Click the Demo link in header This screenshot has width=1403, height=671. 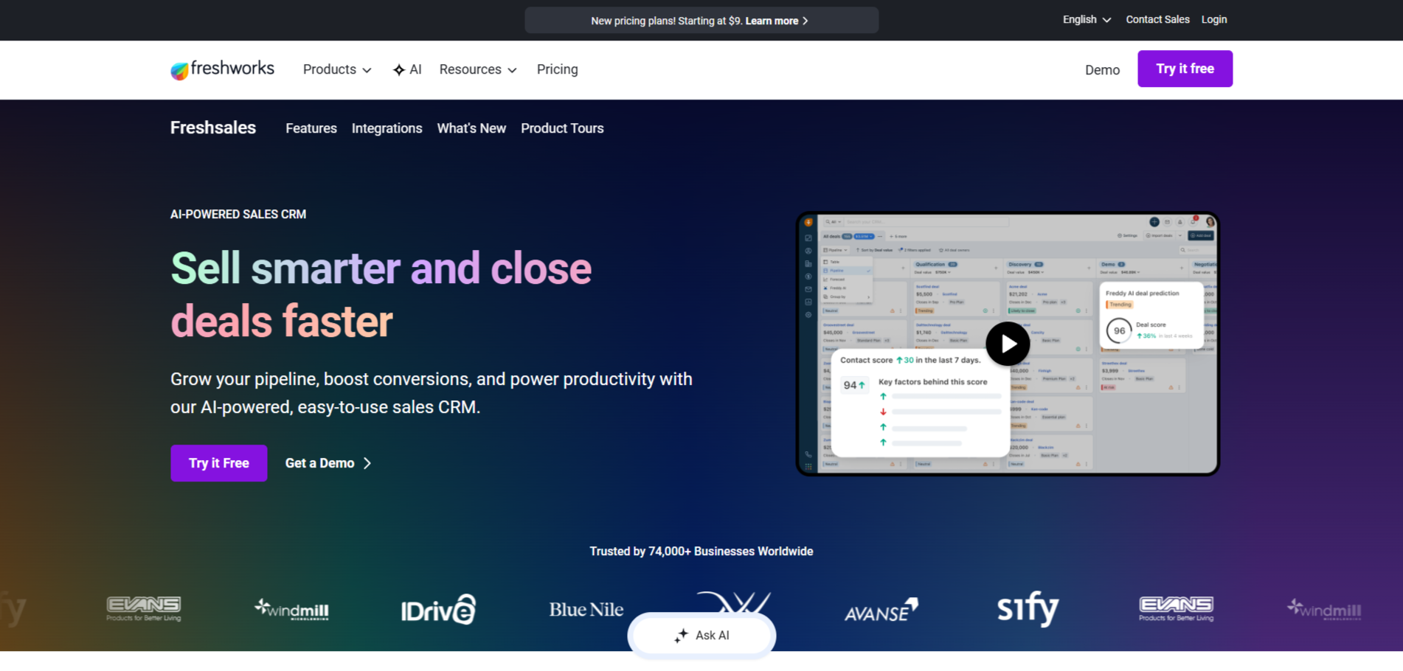(1102, 70)
